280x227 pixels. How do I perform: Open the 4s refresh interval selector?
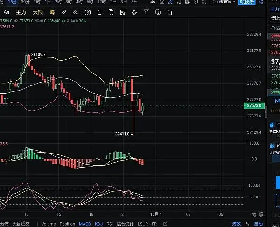point(153,2)
